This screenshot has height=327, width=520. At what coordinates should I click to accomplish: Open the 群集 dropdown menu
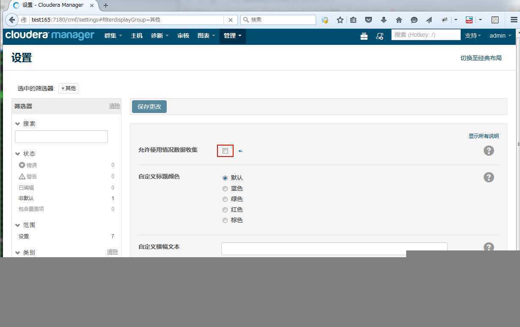pyautogui.click(x=113, y=36)
